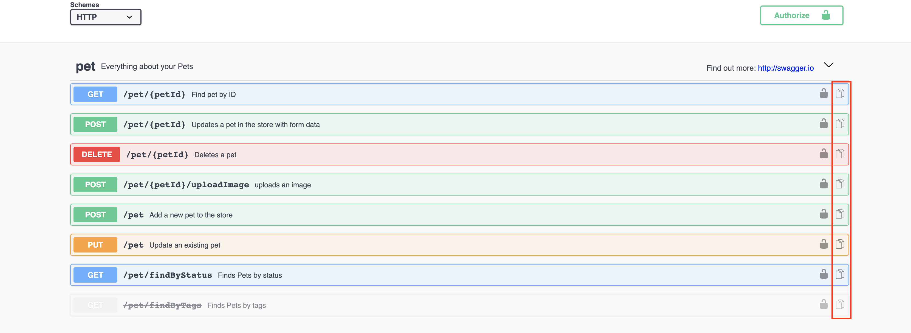Open authorization for GET /pet/{petId}
Image resolution: width=911 pixels, height=333 pixels.
coord(823,94)
